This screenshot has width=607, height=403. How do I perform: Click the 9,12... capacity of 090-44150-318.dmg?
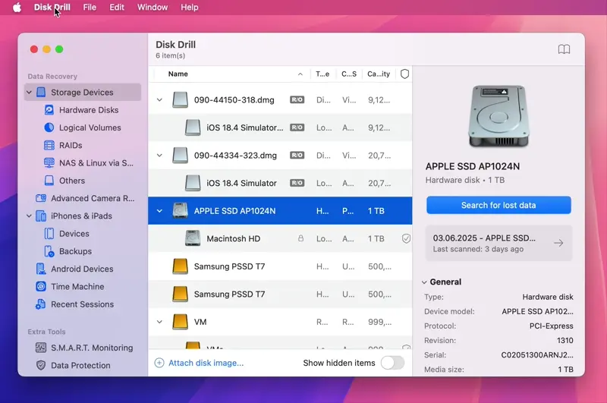coord(379,100)
